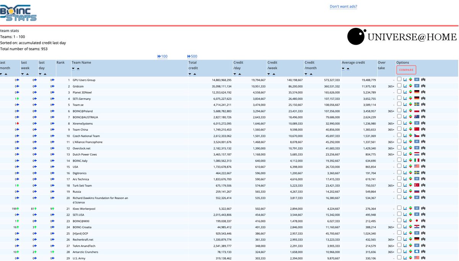Click the Turkish flag in Turk Seti Team row
The width and height of the screenshot is (459, 261).
(x=417, y=185)
